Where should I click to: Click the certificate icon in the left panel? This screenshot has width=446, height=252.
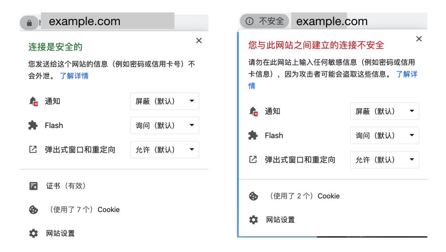click(x=33, y=186)
